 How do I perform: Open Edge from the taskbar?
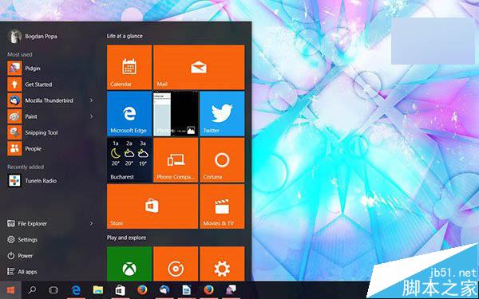(x=76, y=290)
